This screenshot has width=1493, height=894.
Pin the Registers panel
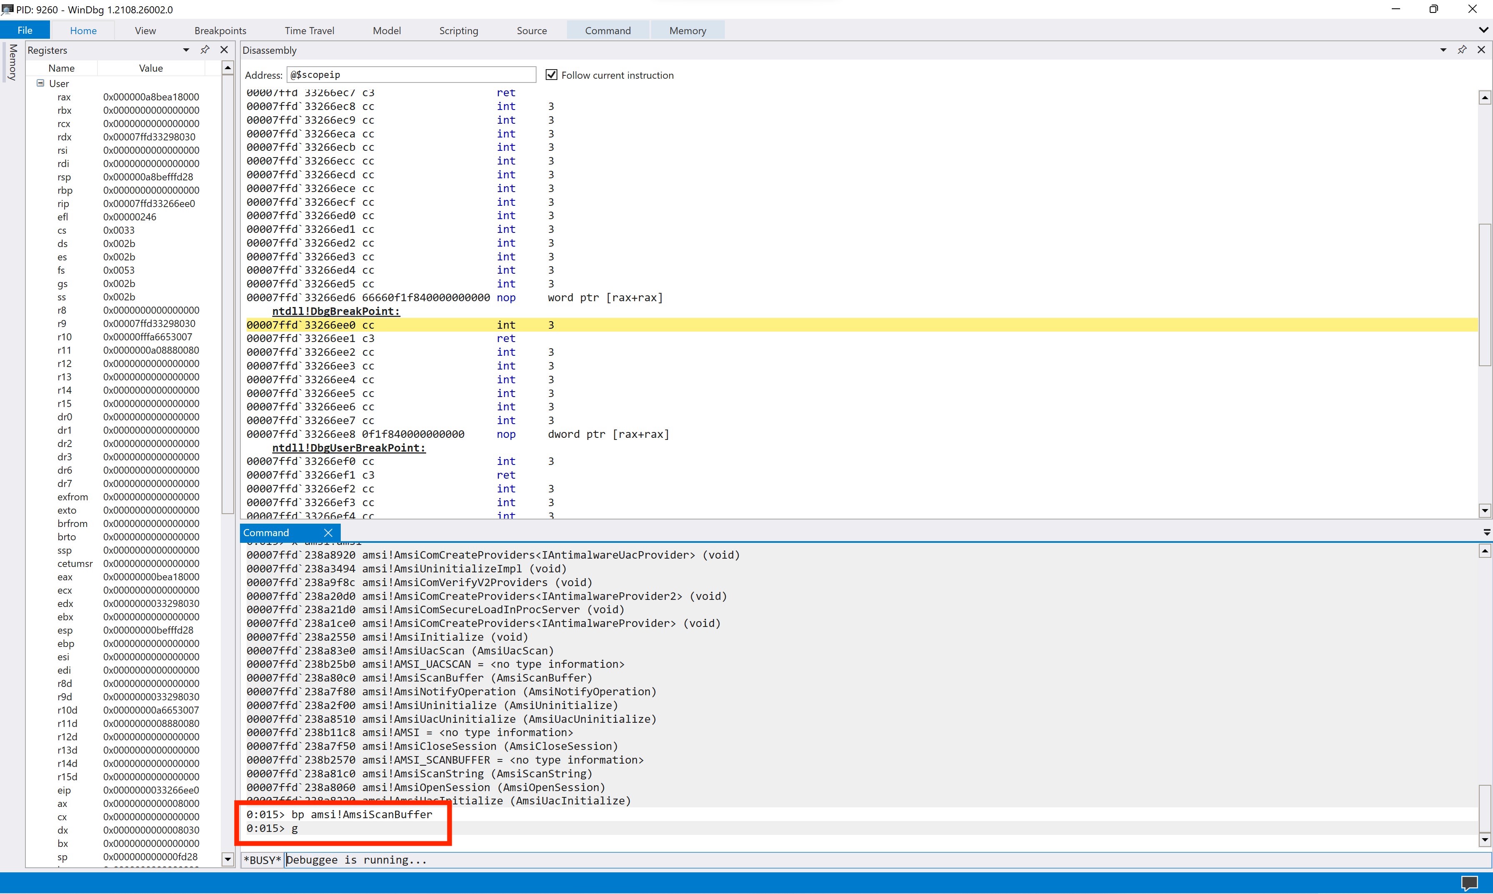pyautogui.click(x=205, y=50)
